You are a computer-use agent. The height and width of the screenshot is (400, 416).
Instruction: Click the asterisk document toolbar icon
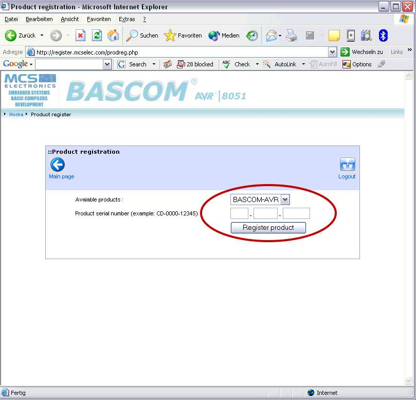tap(351, 35)
